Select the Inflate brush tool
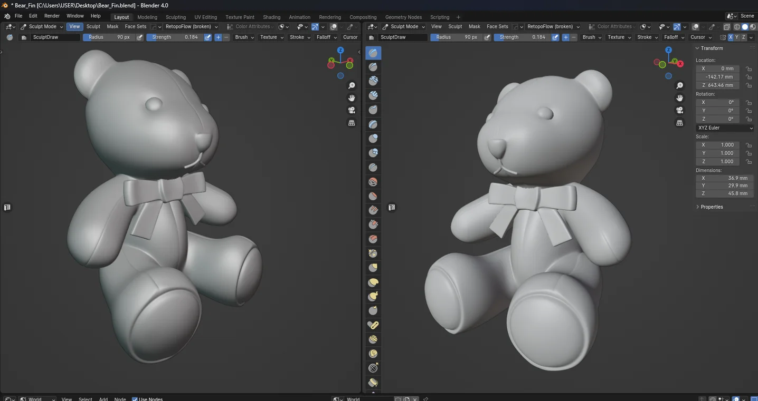Image resolution: width=758 pixels, height=401 pixels. click(373, 139)
